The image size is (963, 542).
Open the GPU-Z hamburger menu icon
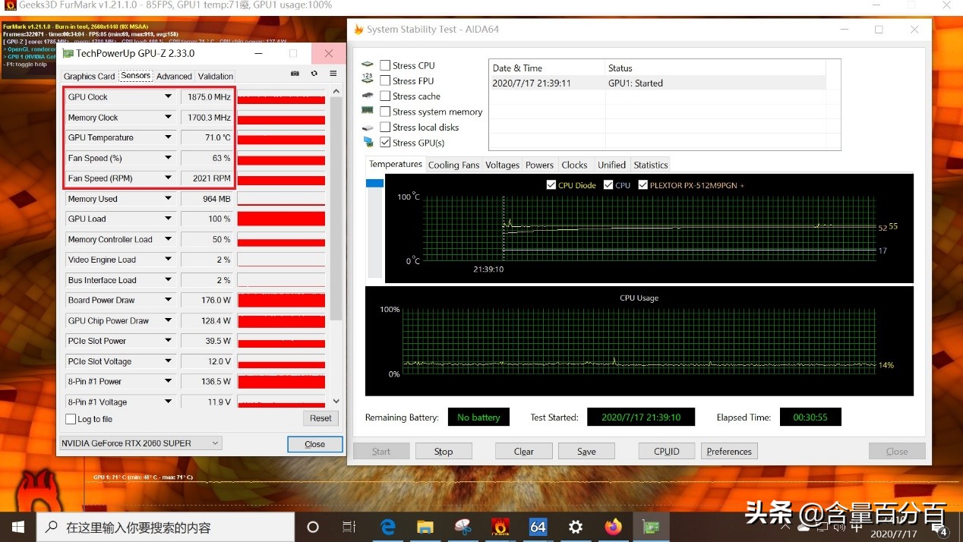333,74
